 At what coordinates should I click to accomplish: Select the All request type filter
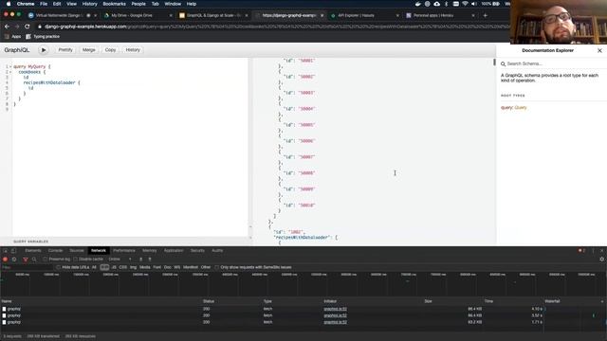click(94, 267)
